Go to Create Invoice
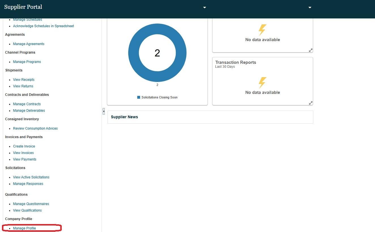 click(24, 146)
